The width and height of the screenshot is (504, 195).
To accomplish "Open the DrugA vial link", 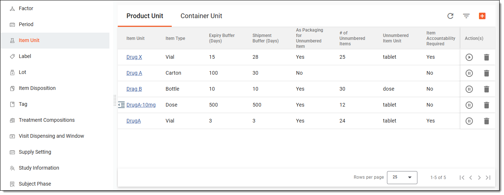I will pos(134,121).
